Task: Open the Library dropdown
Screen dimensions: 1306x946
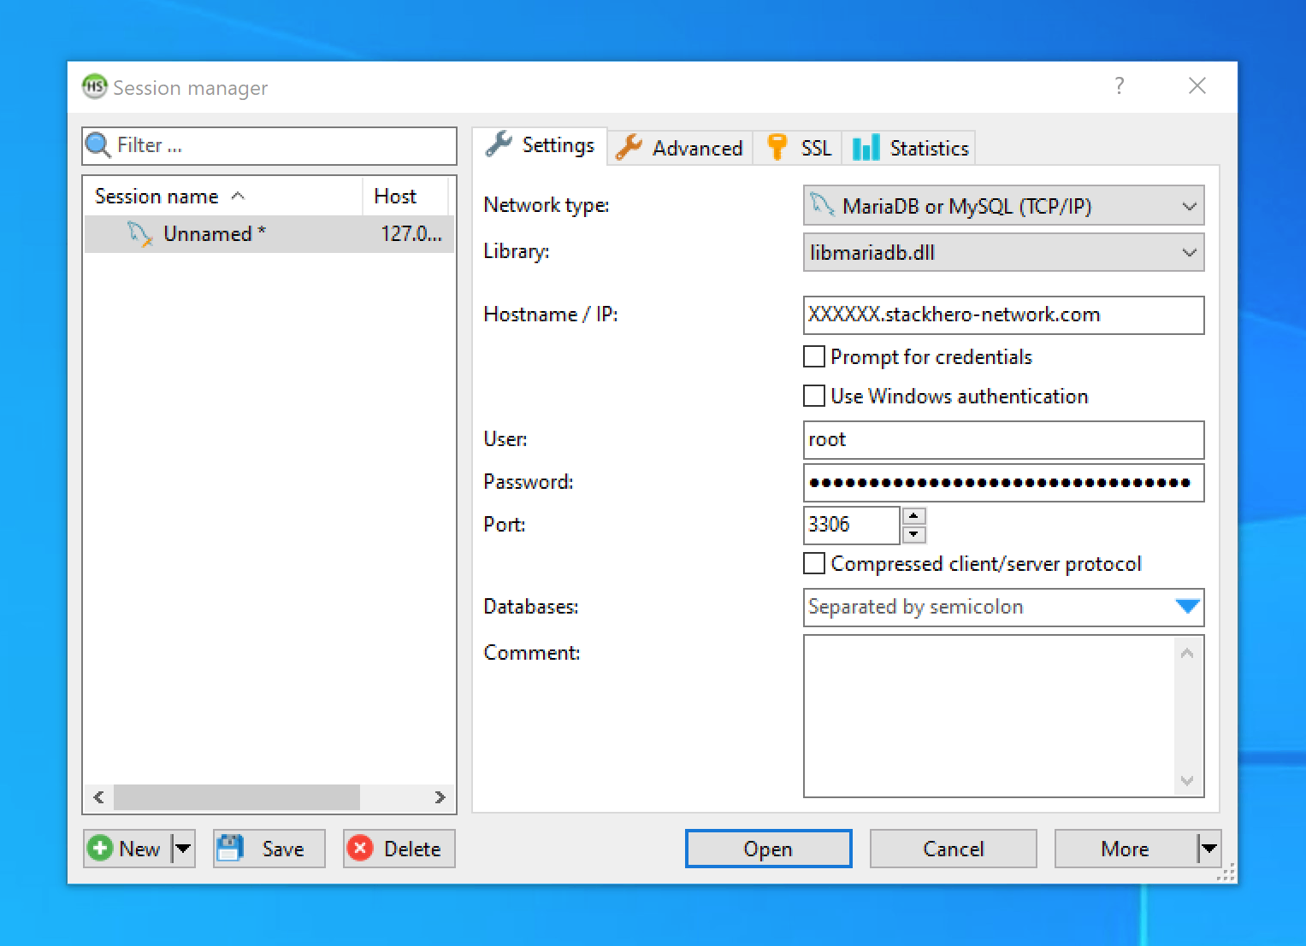Action: 1189,252
